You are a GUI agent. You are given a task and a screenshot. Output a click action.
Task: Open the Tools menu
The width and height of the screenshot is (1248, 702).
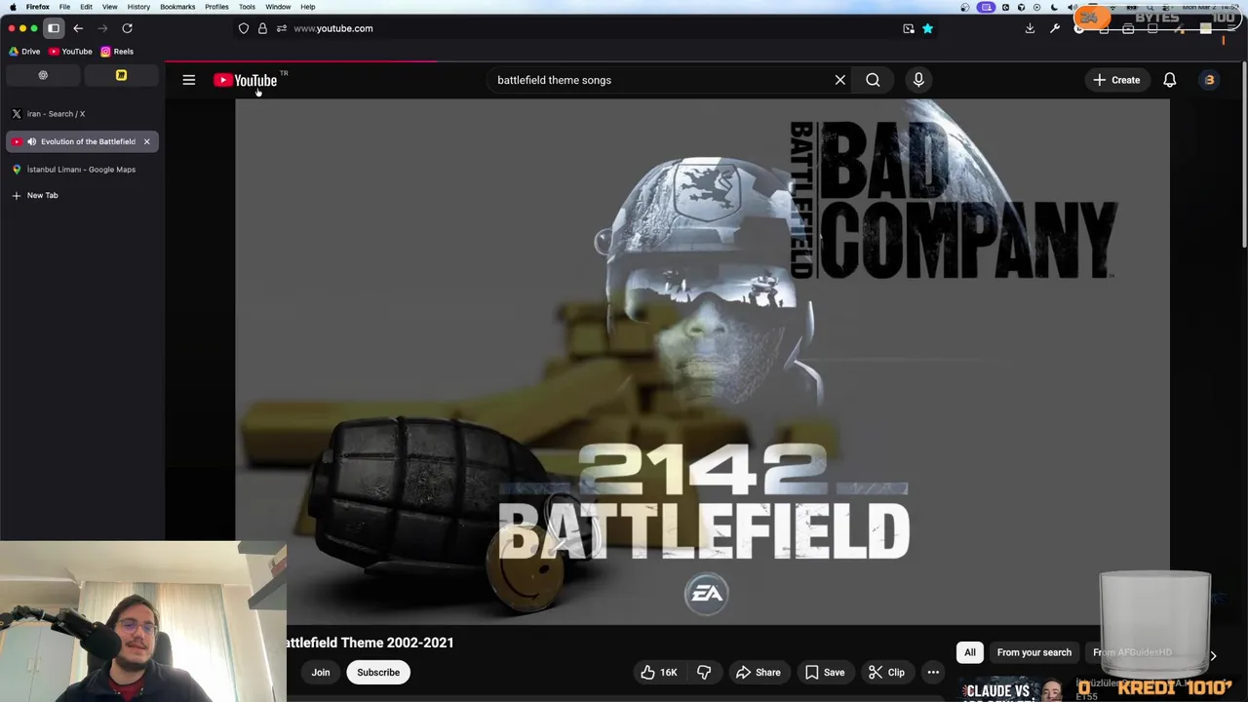click(x=247, y=7)
